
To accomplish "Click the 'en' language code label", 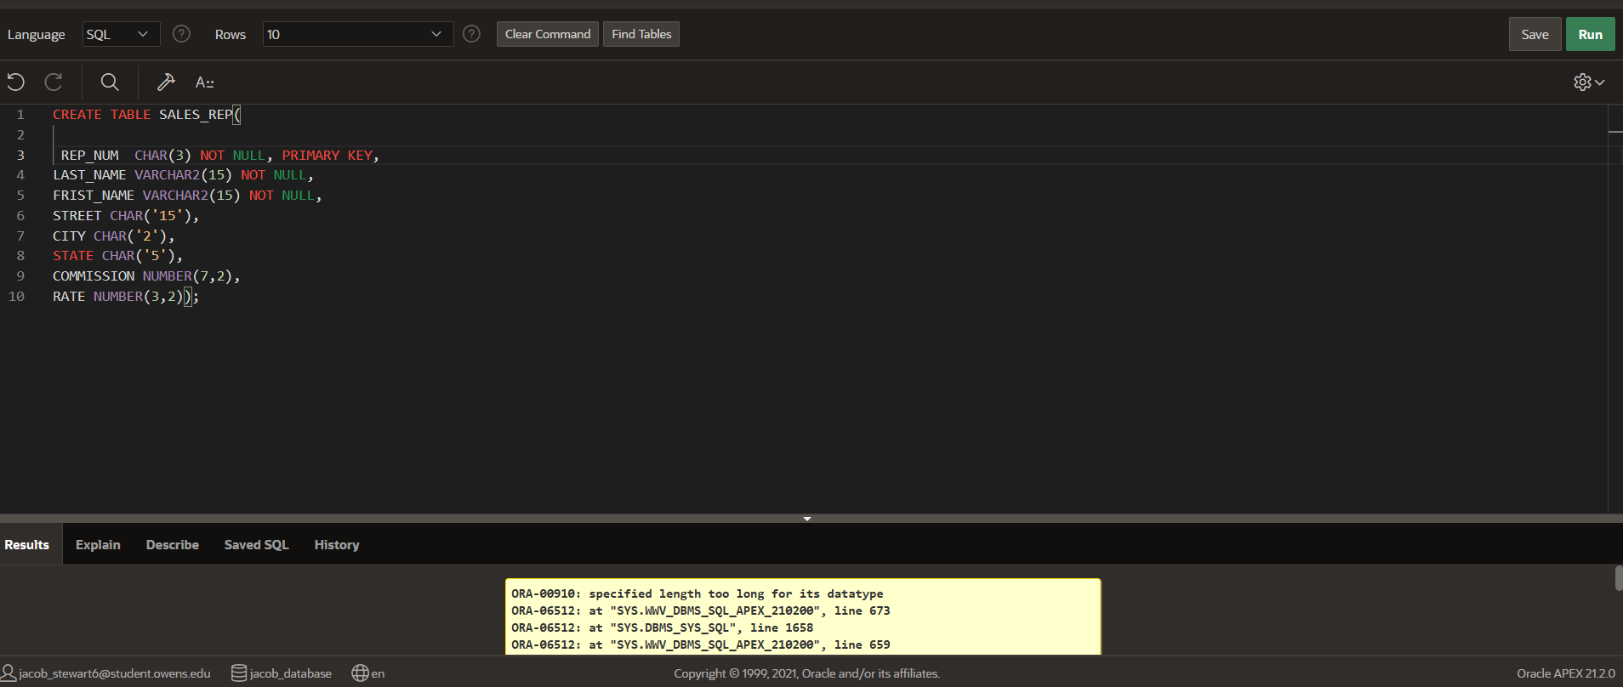I will point(378,673).
